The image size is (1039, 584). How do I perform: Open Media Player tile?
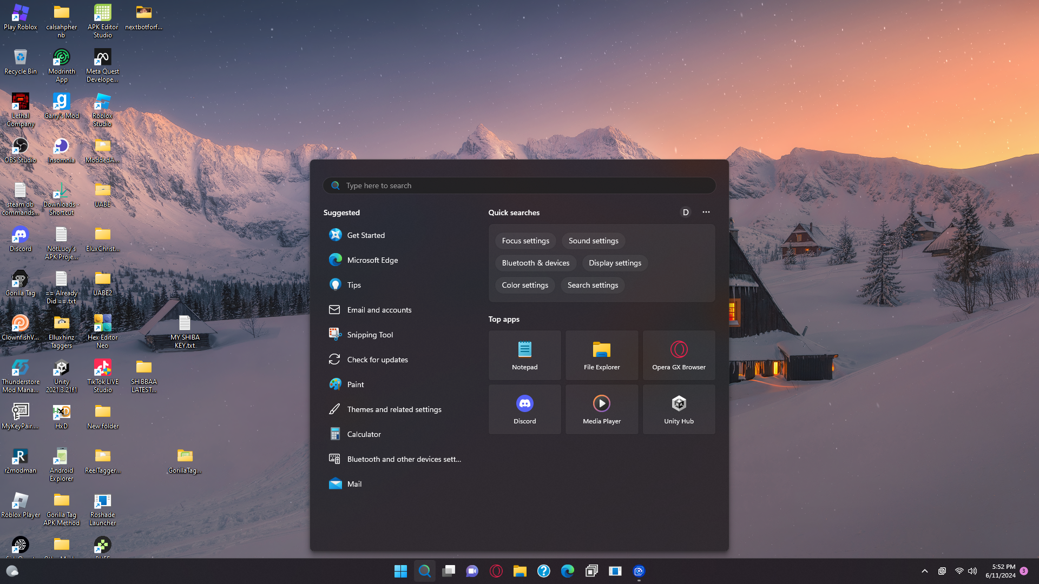(601, 409)
